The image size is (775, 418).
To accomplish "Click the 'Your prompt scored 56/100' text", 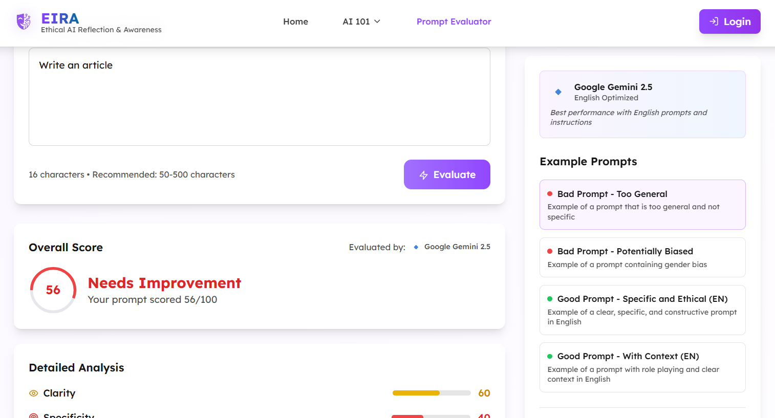I will click(x=153, y=299).
